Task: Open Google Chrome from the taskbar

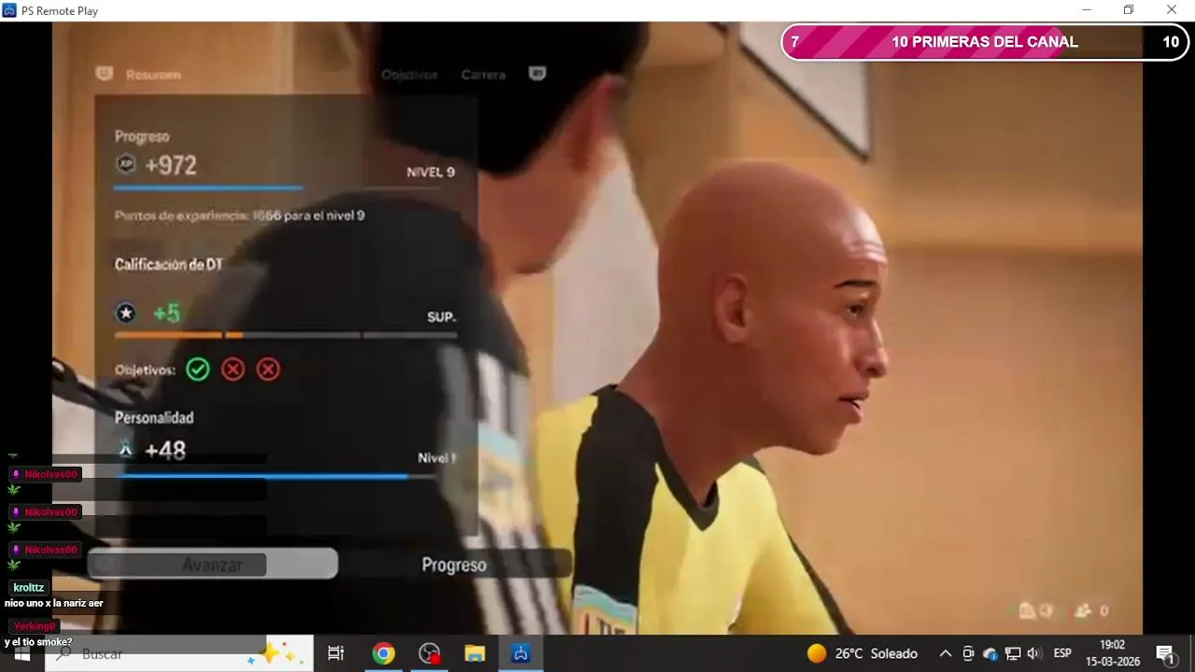Action: 384,653
